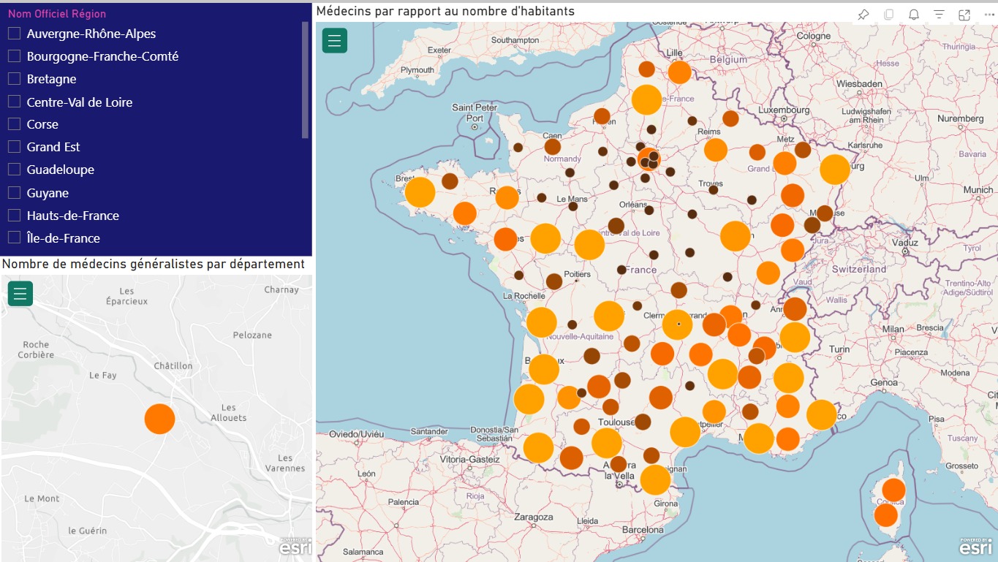998x562 pixels.
Task: Open filters affecting the map visual
Action: pyautogui.click(x=940, y=15)
